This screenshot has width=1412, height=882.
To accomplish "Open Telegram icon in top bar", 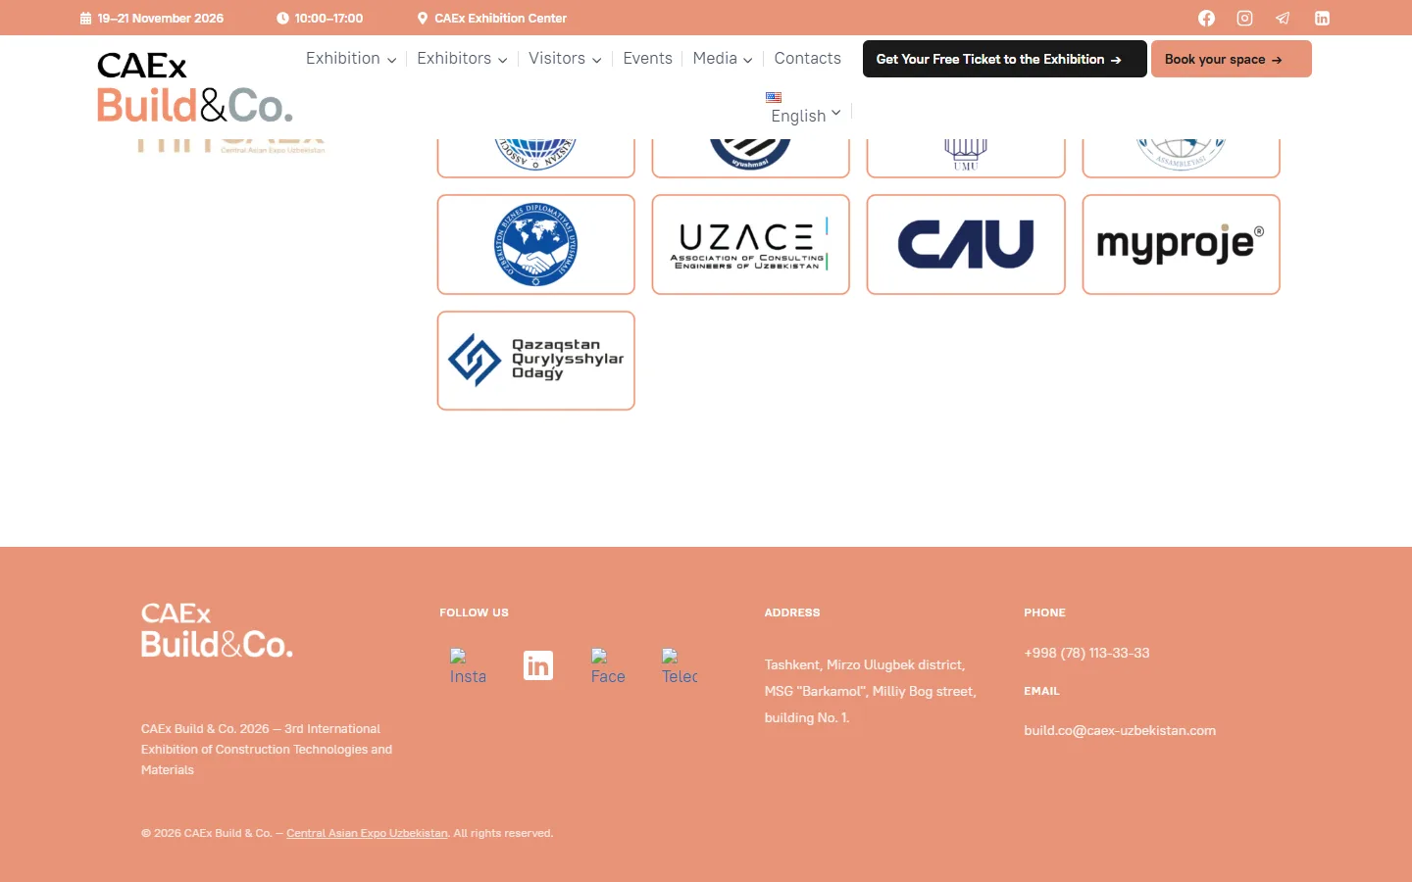I will [x=1283, y=18].
